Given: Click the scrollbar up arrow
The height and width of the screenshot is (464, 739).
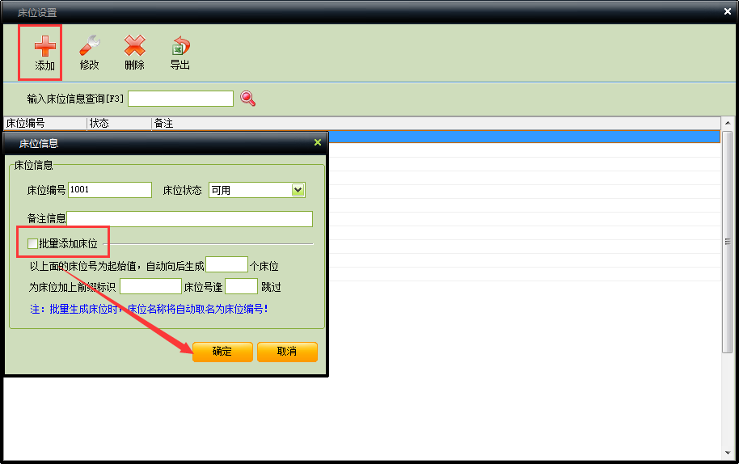Looking at the screenshot, I should click(x=728, y=123).
